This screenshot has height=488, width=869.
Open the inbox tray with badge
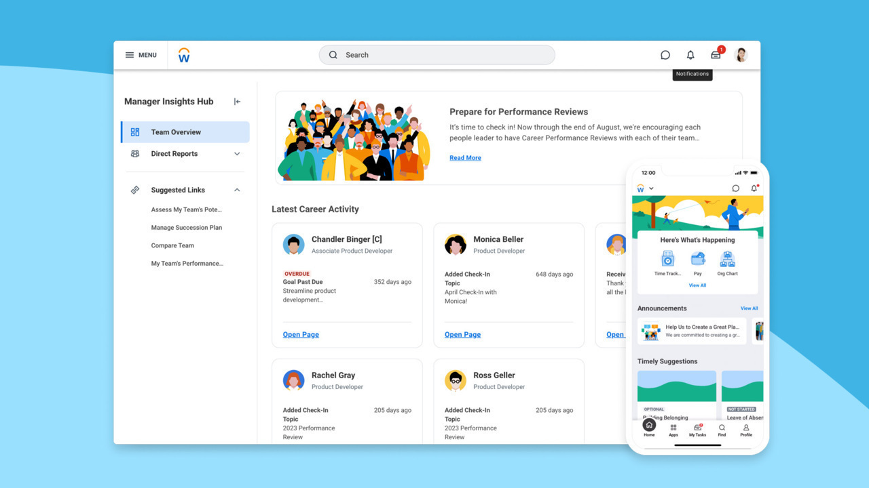[716, 55]
